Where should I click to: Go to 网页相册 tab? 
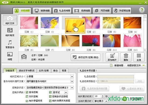tap(102, 11)
